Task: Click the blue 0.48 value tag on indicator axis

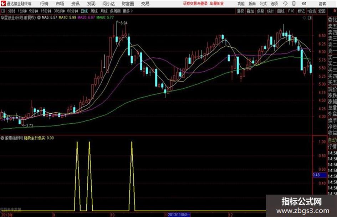Action: tap(319, 175)
